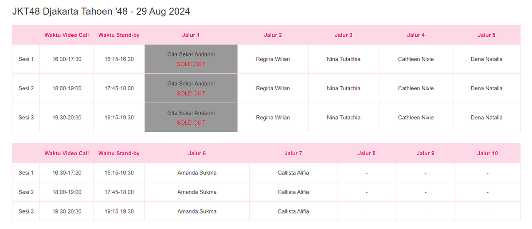Viewport: 532px width, 229px height.
Task: Select Regina Wilian in Sesi 1
Action: [273, 59]
